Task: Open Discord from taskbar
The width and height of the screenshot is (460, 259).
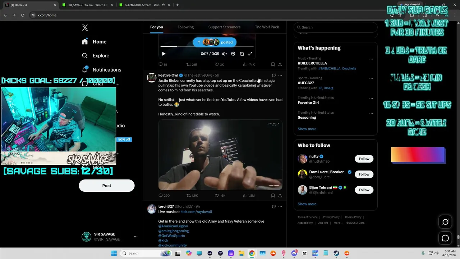Action: [x=294, y=253]
